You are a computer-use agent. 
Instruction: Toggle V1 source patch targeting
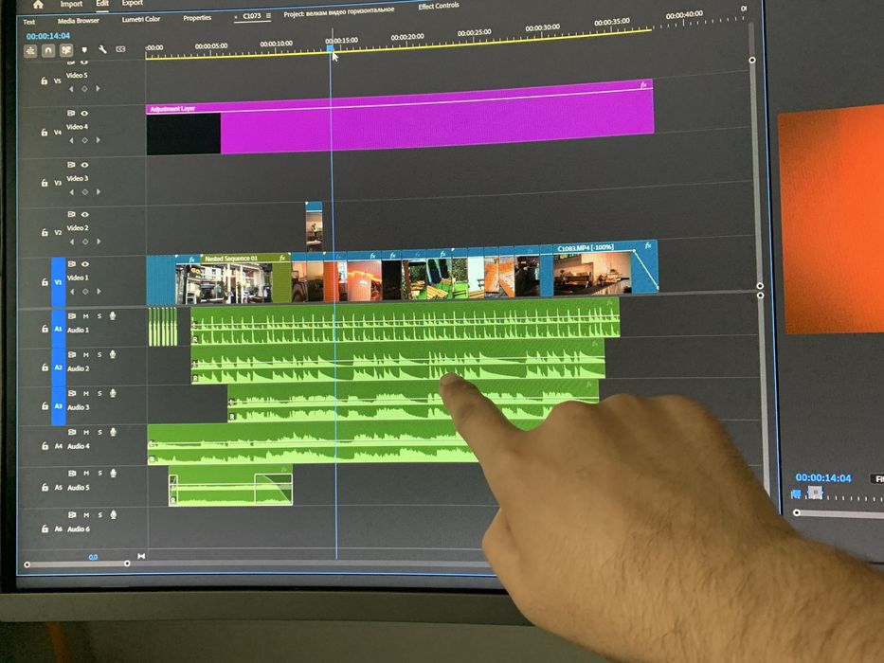(x=58, y=282)
